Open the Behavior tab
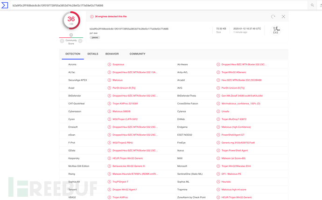Screen dimensions: 322x200 (112, 54)
